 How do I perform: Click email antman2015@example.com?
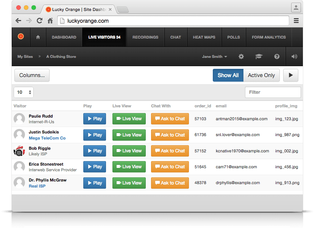tap(242, 119)
